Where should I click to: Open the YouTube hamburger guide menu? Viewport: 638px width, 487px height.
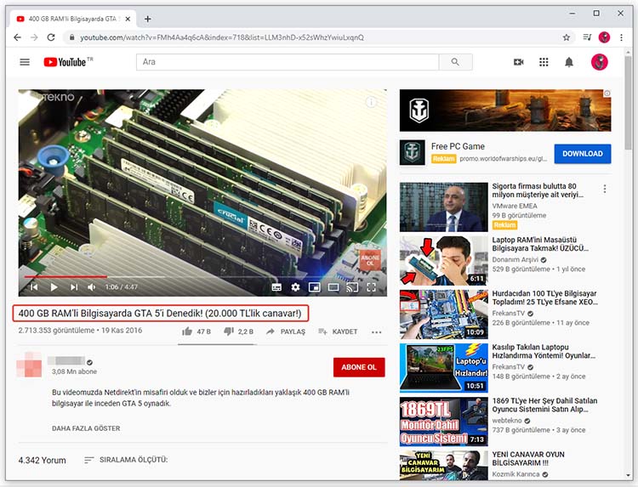[x=25, y=62]
